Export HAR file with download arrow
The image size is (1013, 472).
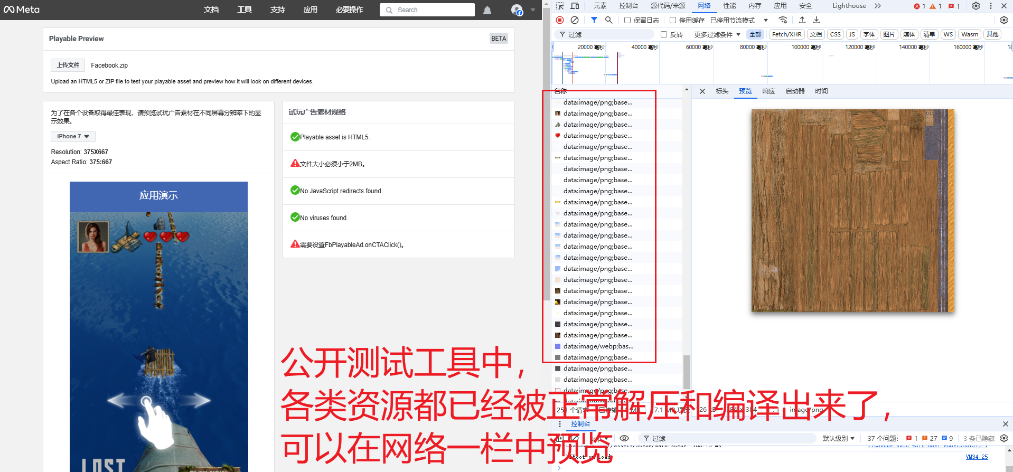(817, 20)
